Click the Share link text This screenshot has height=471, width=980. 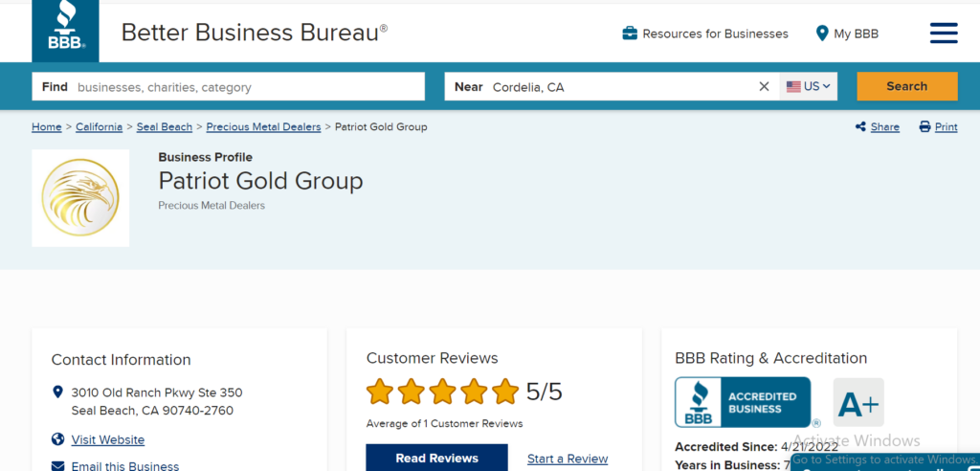885,127
